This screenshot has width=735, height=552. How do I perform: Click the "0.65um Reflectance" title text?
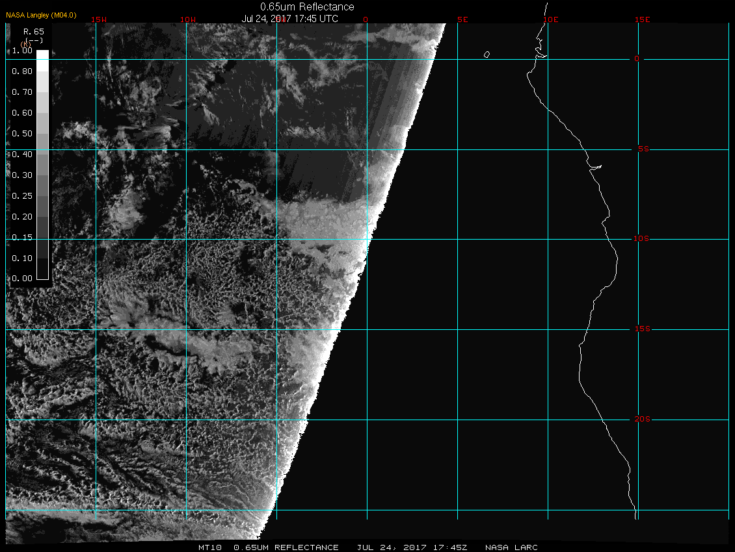pyautogui.click(x=307, y=7)
